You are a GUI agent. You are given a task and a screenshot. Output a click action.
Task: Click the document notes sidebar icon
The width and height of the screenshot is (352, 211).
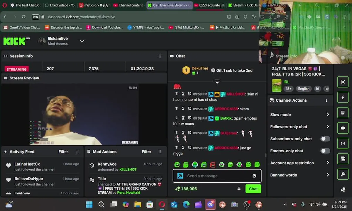point(343,113)
